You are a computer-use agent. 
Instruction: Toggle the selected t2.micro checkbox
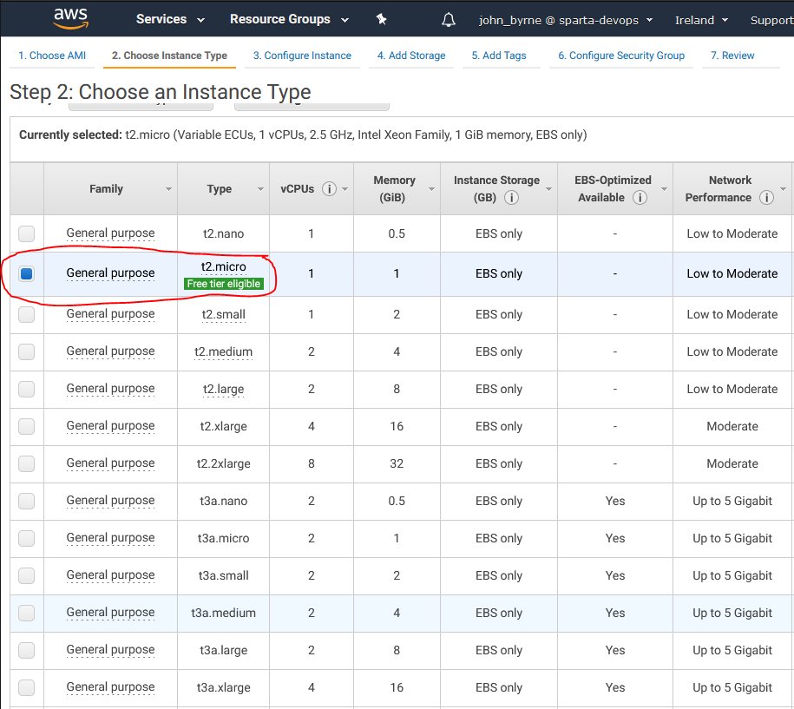pos(26,273)
